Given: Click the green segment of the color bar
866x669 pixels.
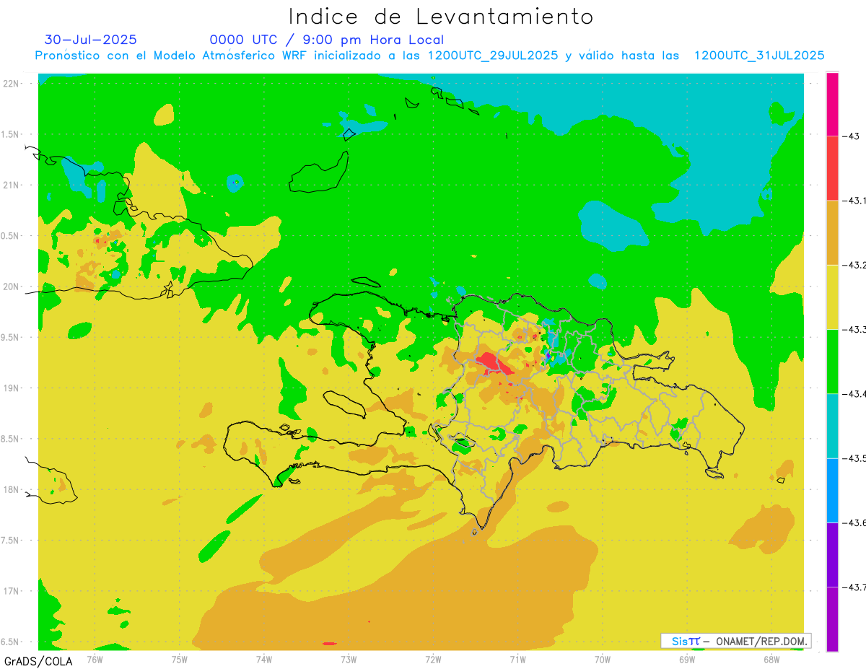Looking at the screenshot, I should 832,361.
